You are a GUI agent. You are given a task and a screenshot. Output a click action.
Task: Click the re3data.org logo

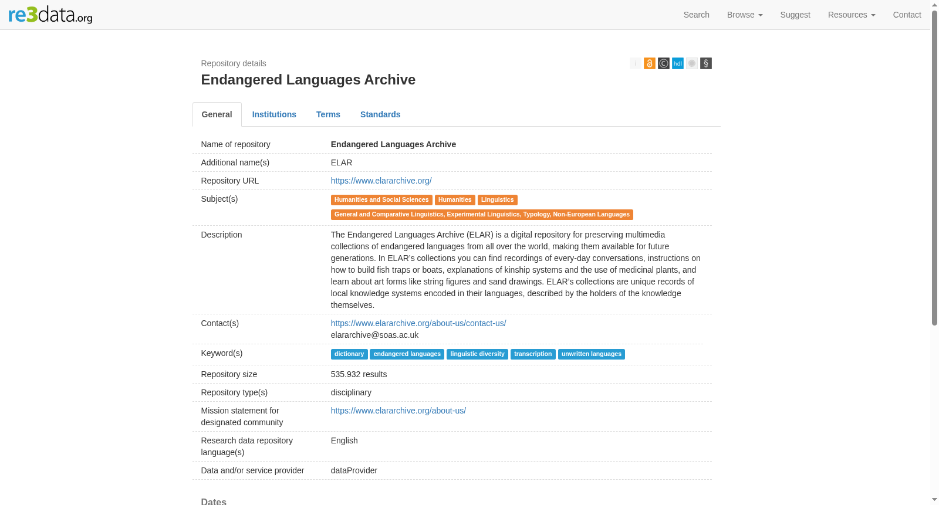pyautogui.click(x=50, y=15)
